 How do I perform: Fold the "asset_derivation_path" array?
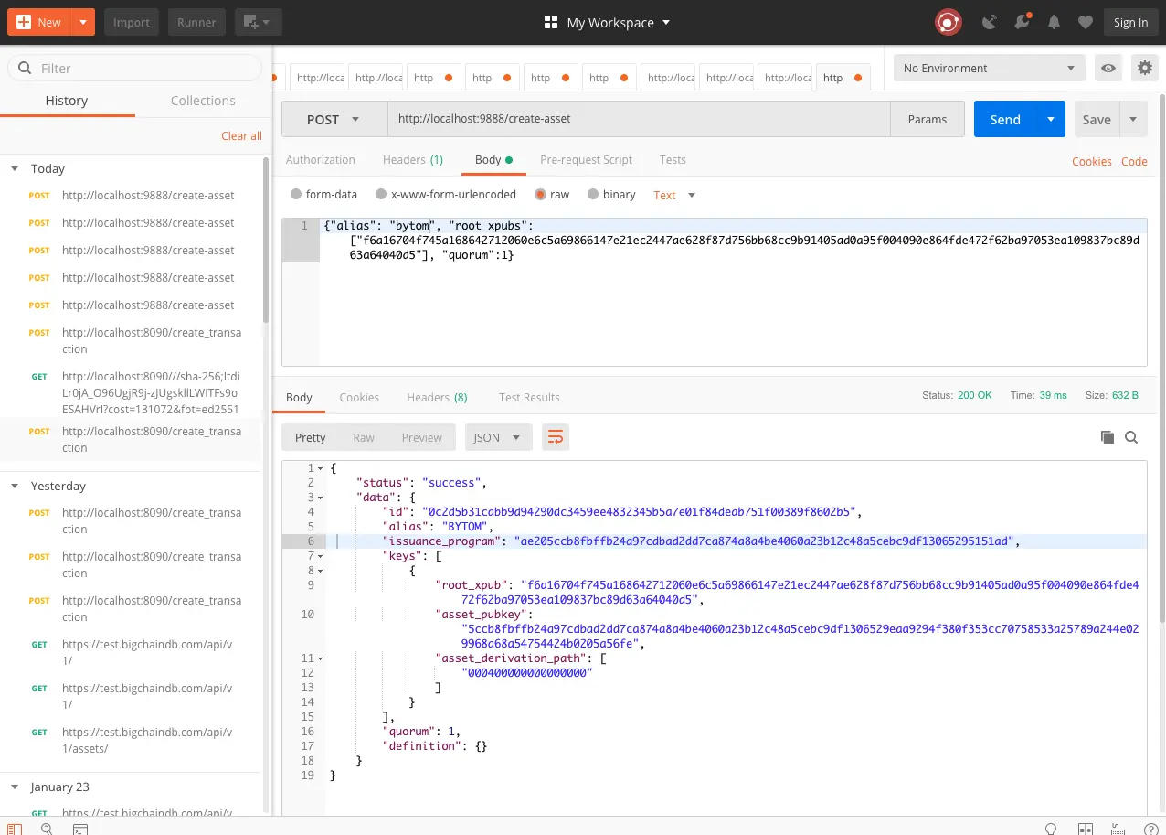coord(320,658)
